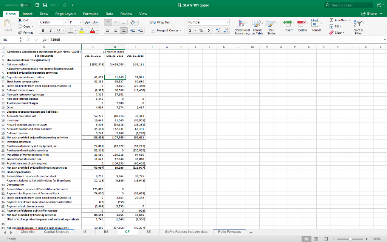Viewport: 387px width, 242px height.
Task: Select the BS sheet tab
Action: coord(106,232)
